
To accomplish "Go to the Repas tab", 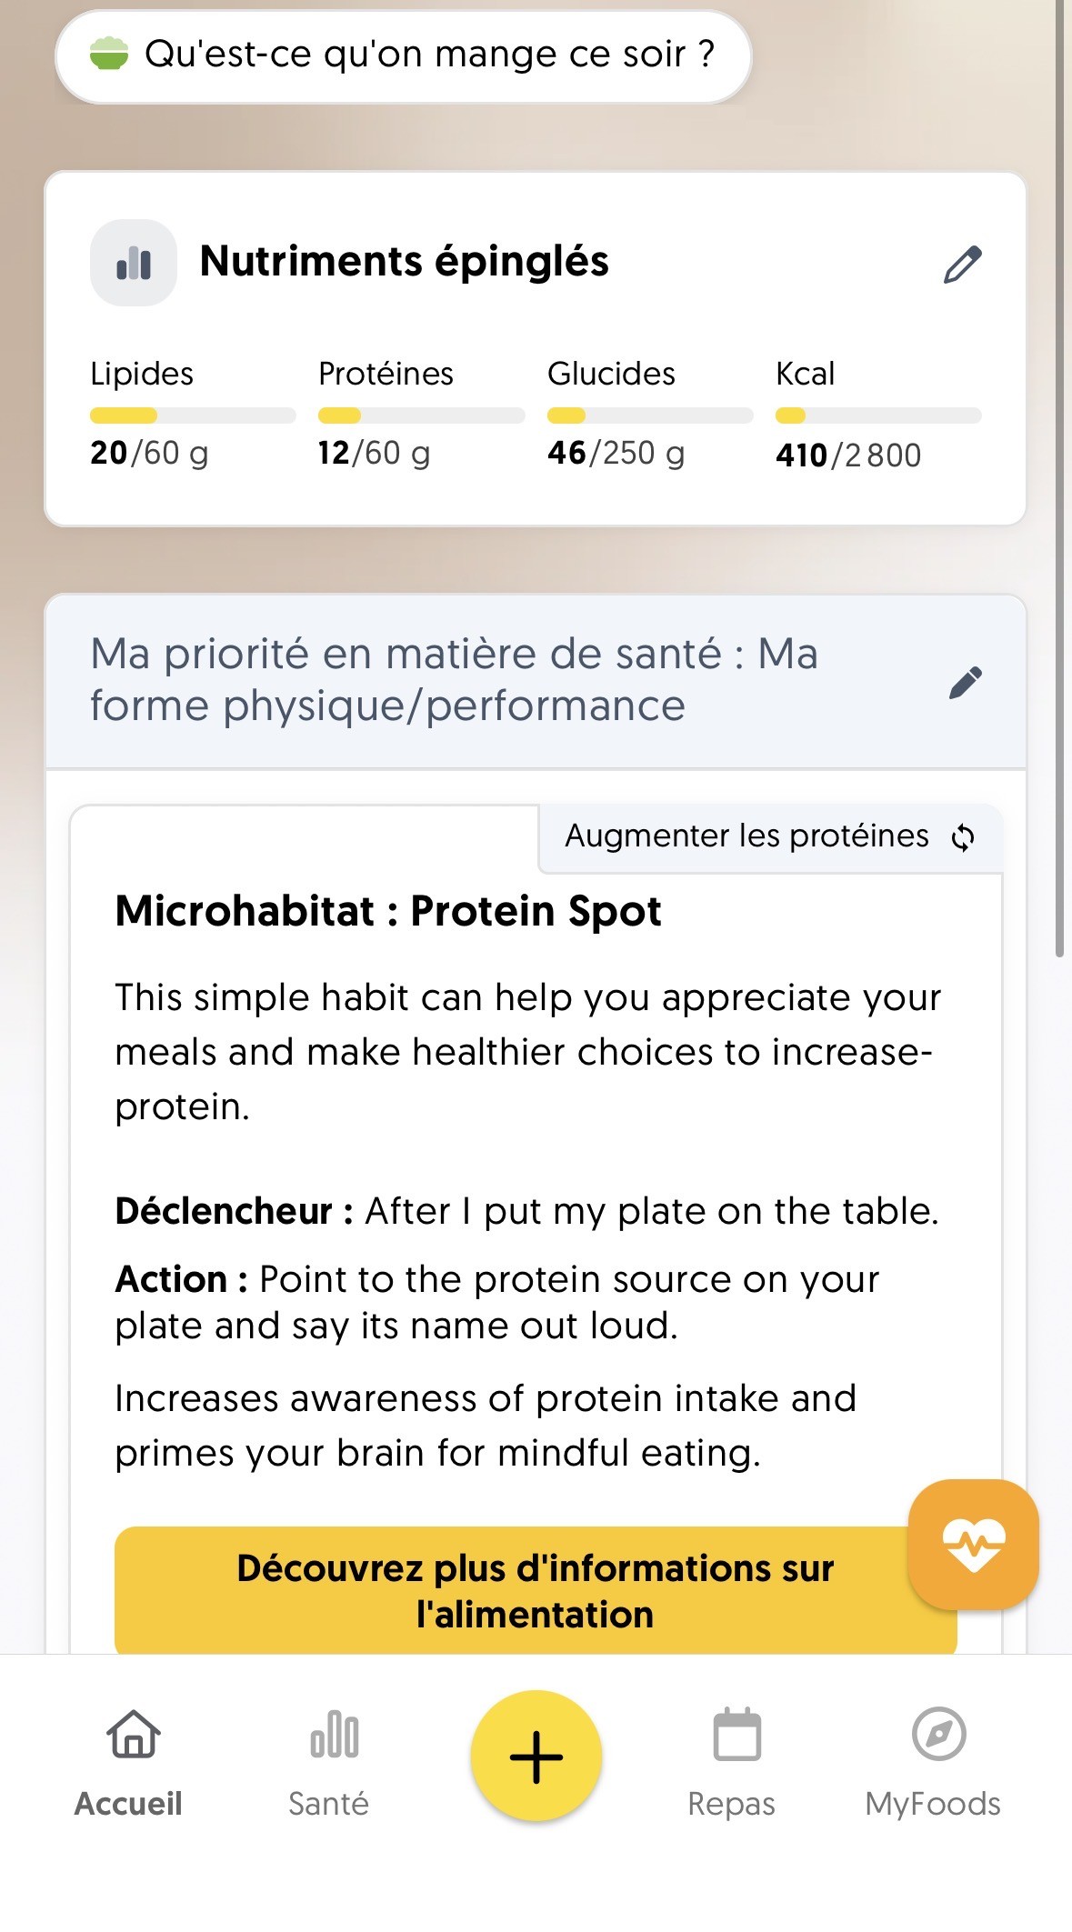I will (733, 1761).
